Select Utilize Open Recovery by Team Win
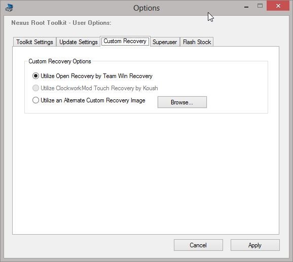Image resolution: width=293 pixels, height=262 pixels. point(92,76)
